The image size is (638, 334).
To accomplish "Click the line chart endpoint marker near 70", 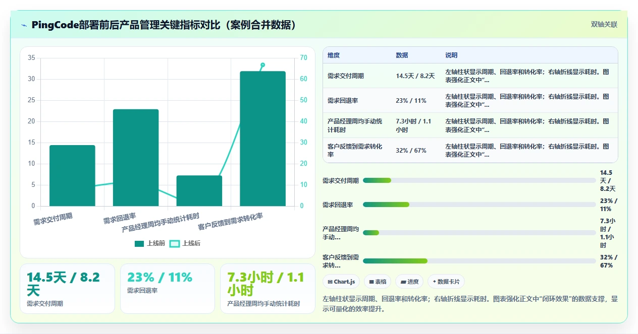I will click(262, 65).
